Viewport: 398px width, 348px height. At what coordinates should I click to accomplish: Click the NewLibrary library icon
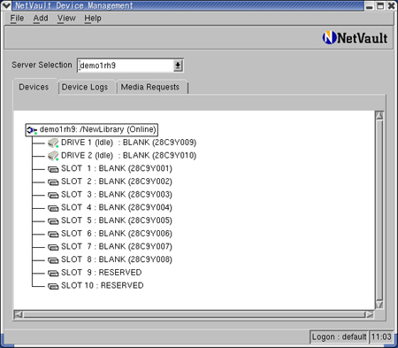click(x=32, y=130)
